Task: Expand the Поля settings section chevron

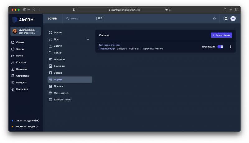Action: coord(88,39)
